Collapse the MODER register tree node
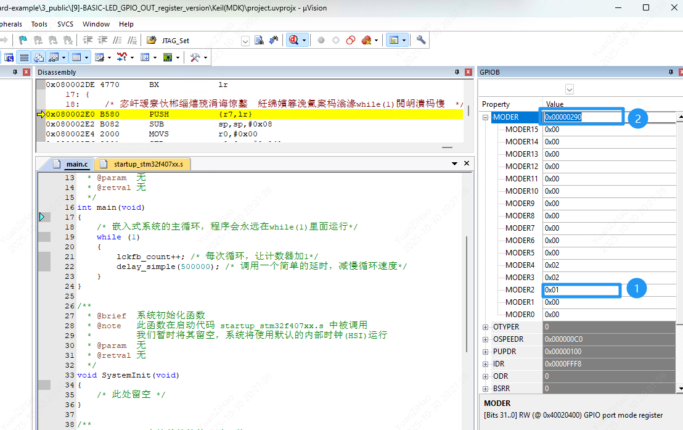 pyautogui.click(x=485, y=117)
